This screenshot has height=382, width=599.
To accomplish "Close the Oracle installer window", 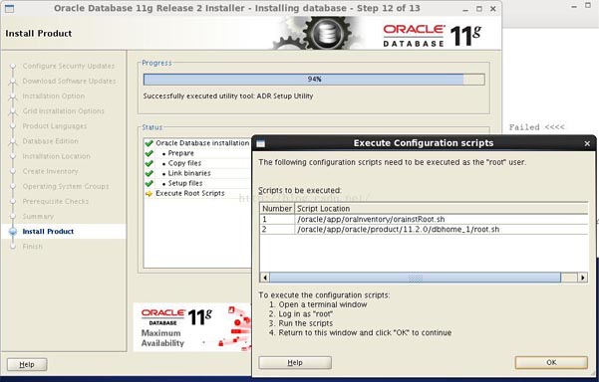I will point(493,9).
